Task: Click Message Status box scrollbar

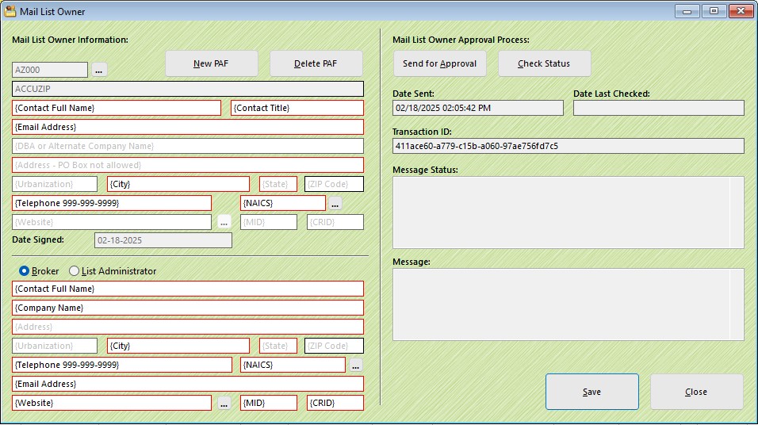Action: [x=737, y=212]
